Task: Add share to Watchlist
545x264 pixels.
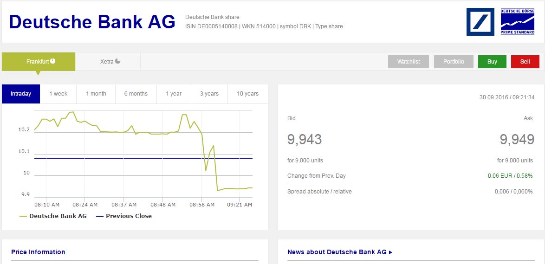Action: [x=409, y=62]
